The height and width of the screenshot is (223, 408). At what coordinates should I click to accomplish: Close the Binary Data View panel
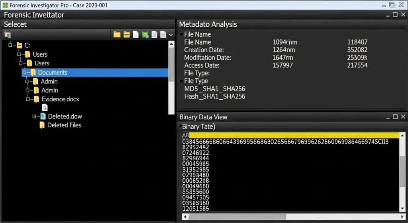pyautogui.click(x=403, y=117)
